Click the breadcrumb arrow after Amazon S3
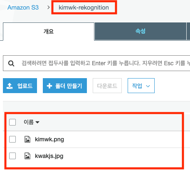This screenshot has width=190, height=170. (48, 7)
